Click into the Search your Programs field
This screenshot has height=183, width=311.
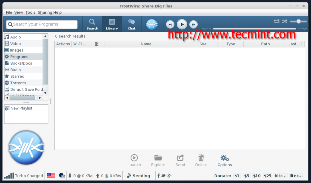click(x=42, y=24)
